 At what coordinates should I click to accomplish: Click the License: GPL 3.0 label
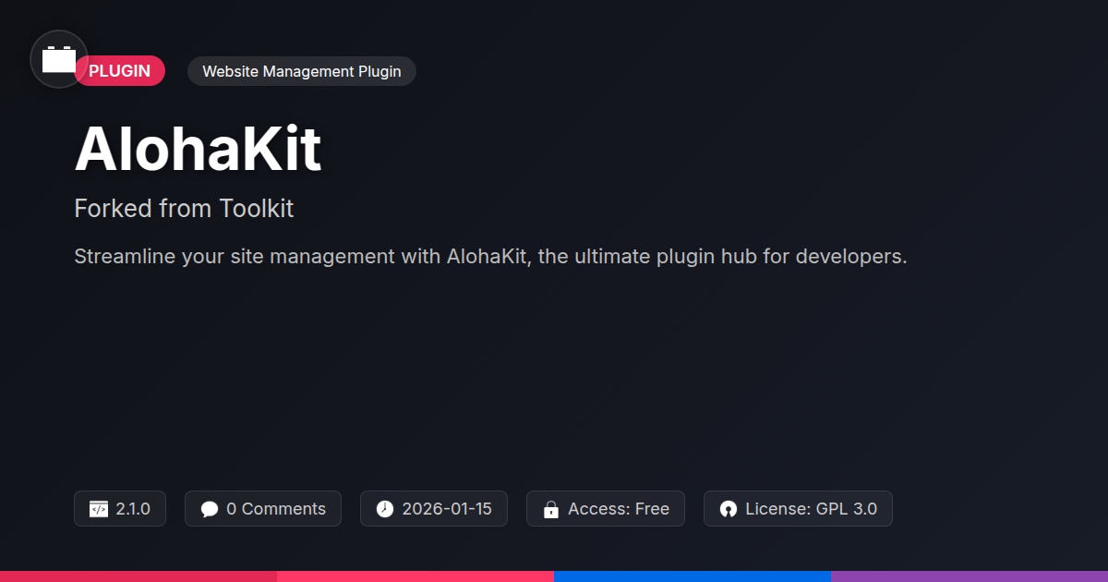[x=812, y=509]
